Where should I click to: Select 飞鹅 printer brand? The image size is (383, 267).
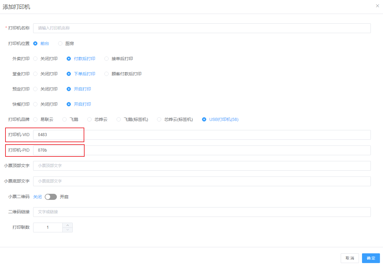70,119
